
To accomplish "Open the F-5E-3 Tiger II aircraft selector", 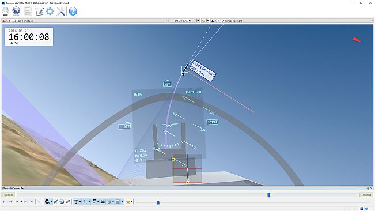I will [84, 21].
